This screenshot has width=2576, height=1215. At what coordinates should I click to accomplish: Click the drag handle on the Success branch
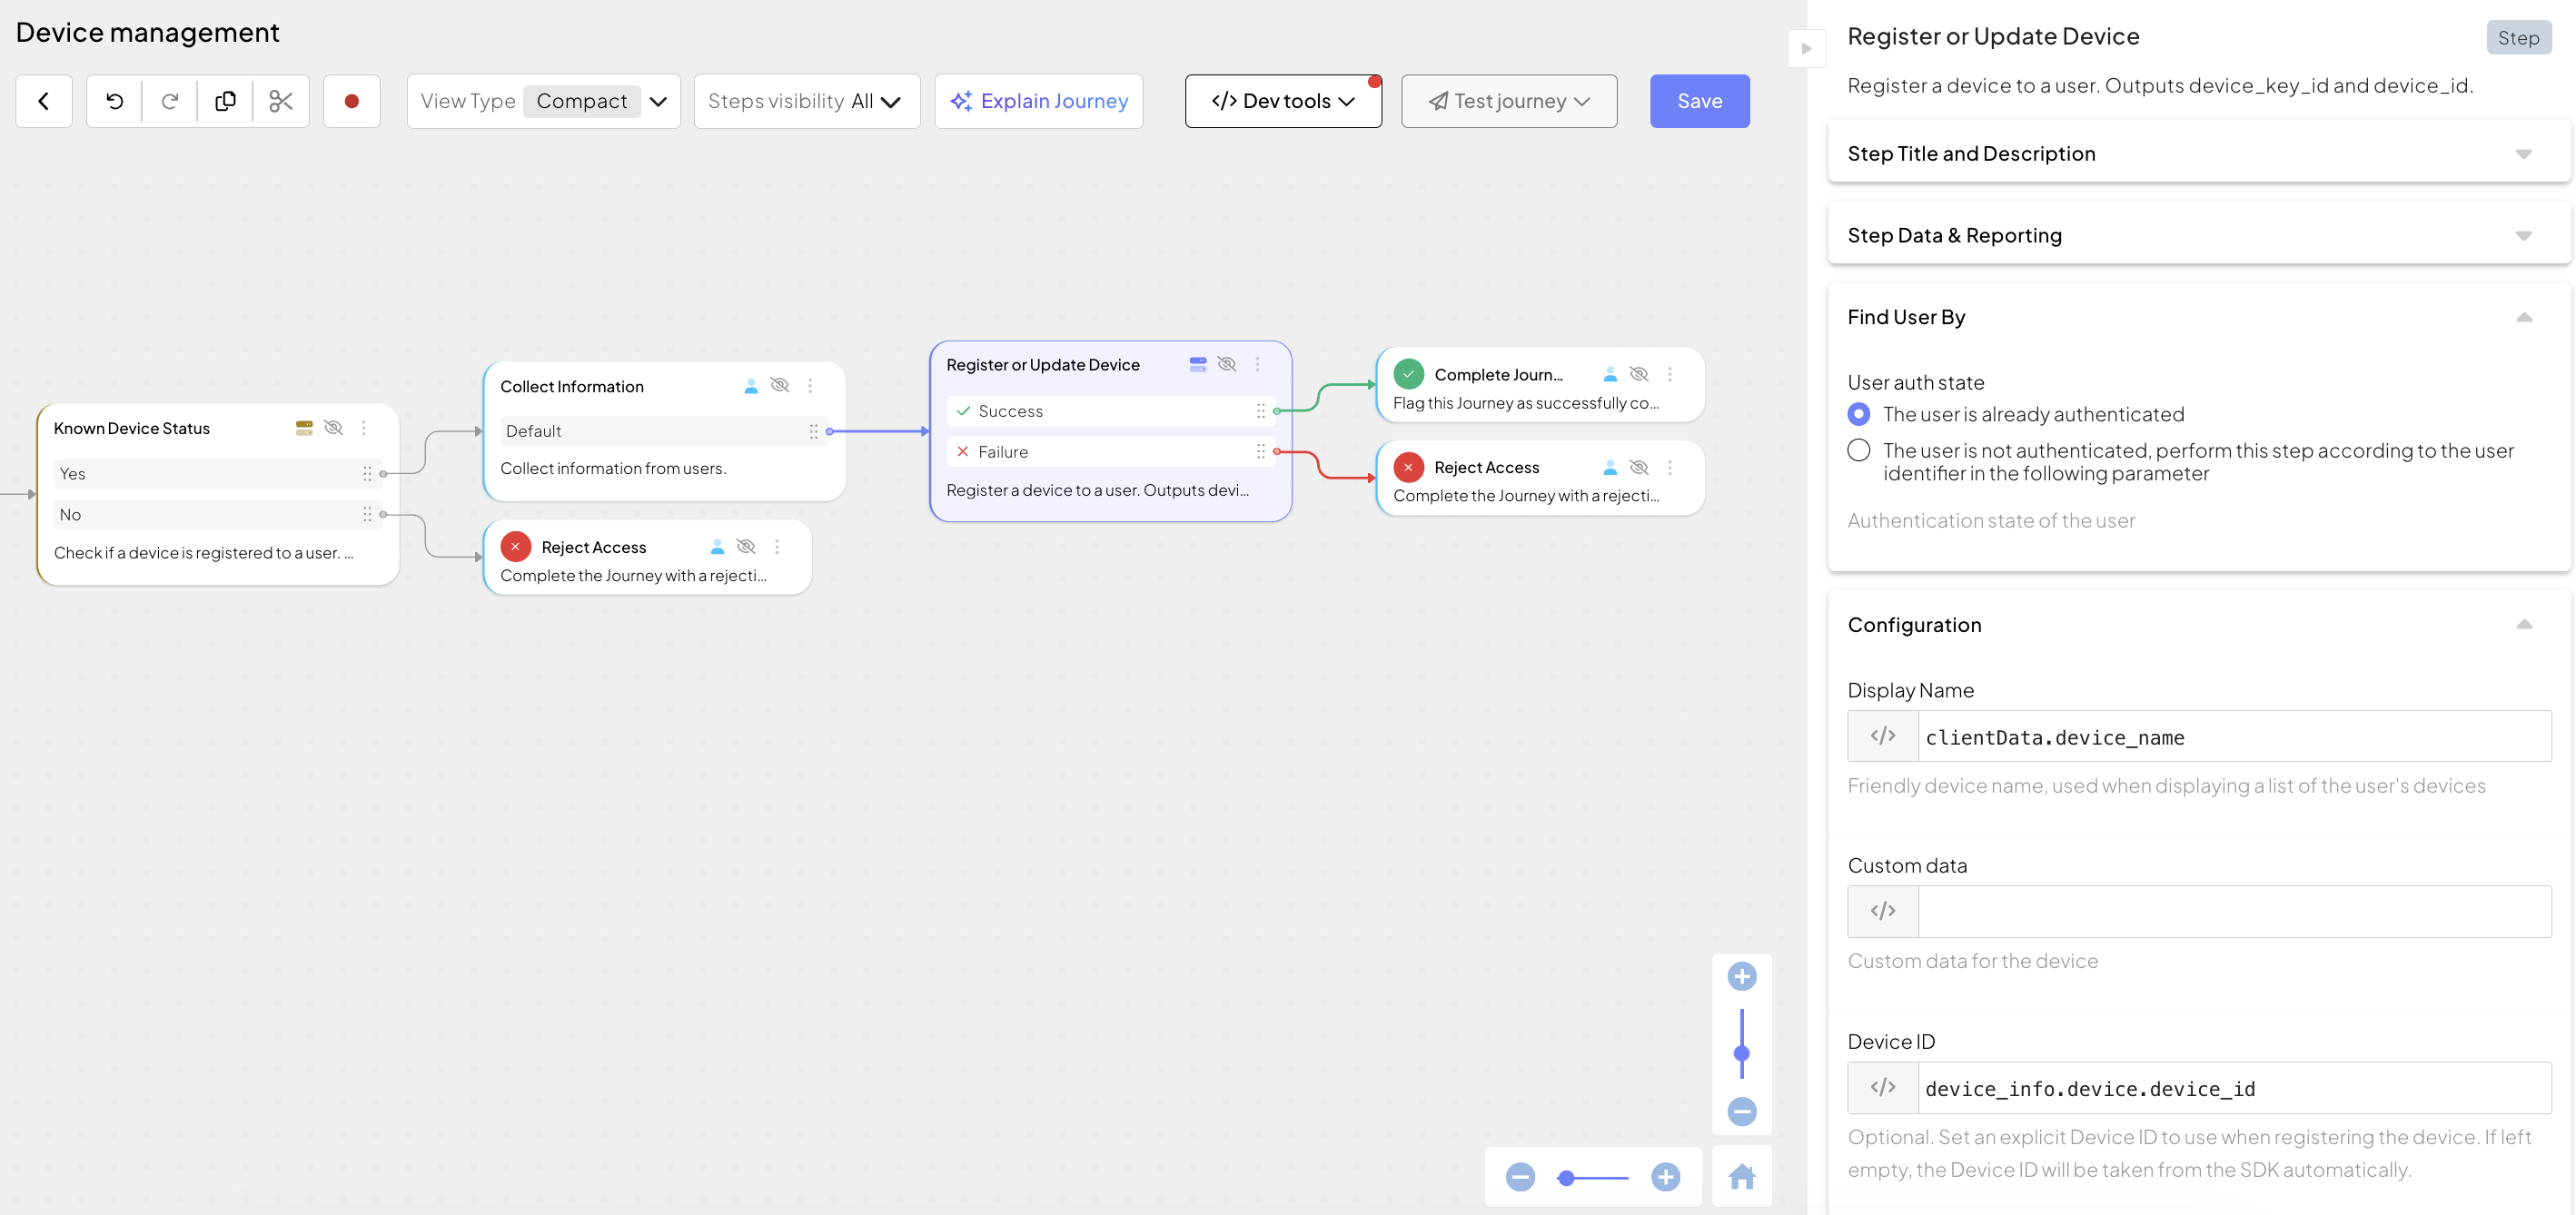pos(1260,411)
